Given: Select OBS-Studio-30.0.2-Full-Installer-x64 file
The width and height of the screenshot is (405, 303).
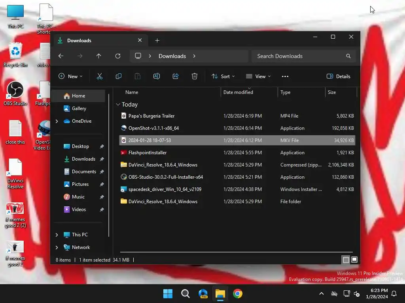Looking at the screenshot, I should coord(237,177).
